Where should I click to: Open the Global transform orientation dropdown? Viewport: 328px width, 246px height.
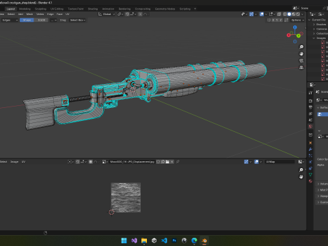(107, 14)
